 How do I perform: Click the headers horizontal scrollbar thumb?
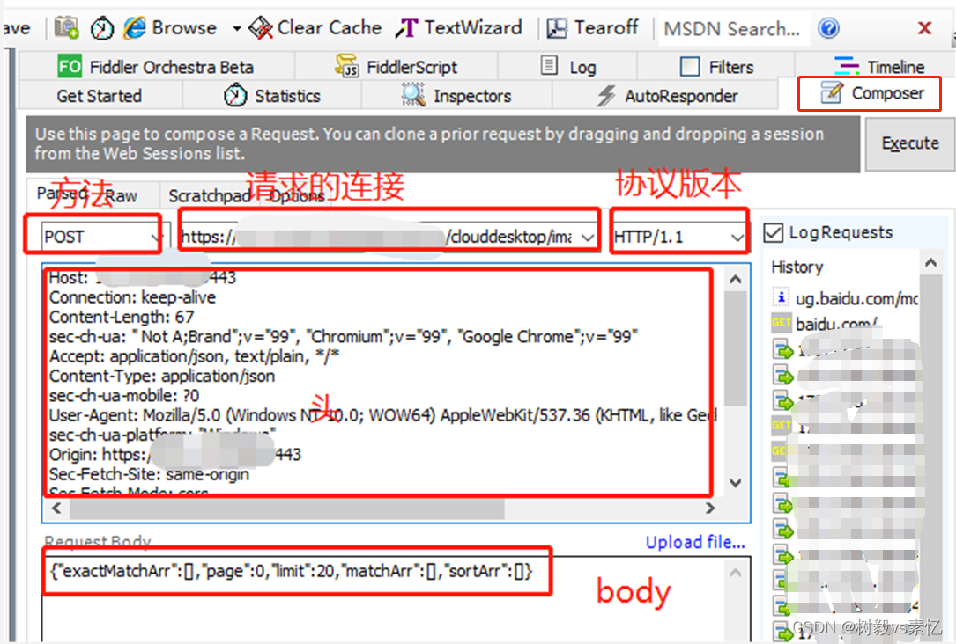(286, 509)
